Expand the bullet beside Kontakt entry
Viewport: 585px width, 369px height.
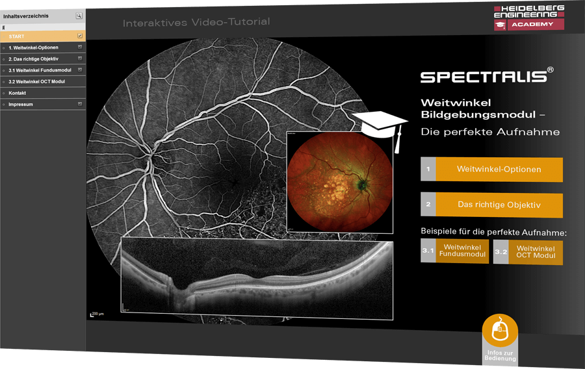click(4, 93)
